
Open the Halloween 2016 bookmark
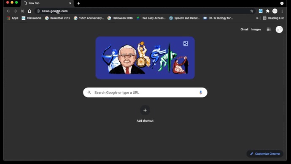coord(120,18)
